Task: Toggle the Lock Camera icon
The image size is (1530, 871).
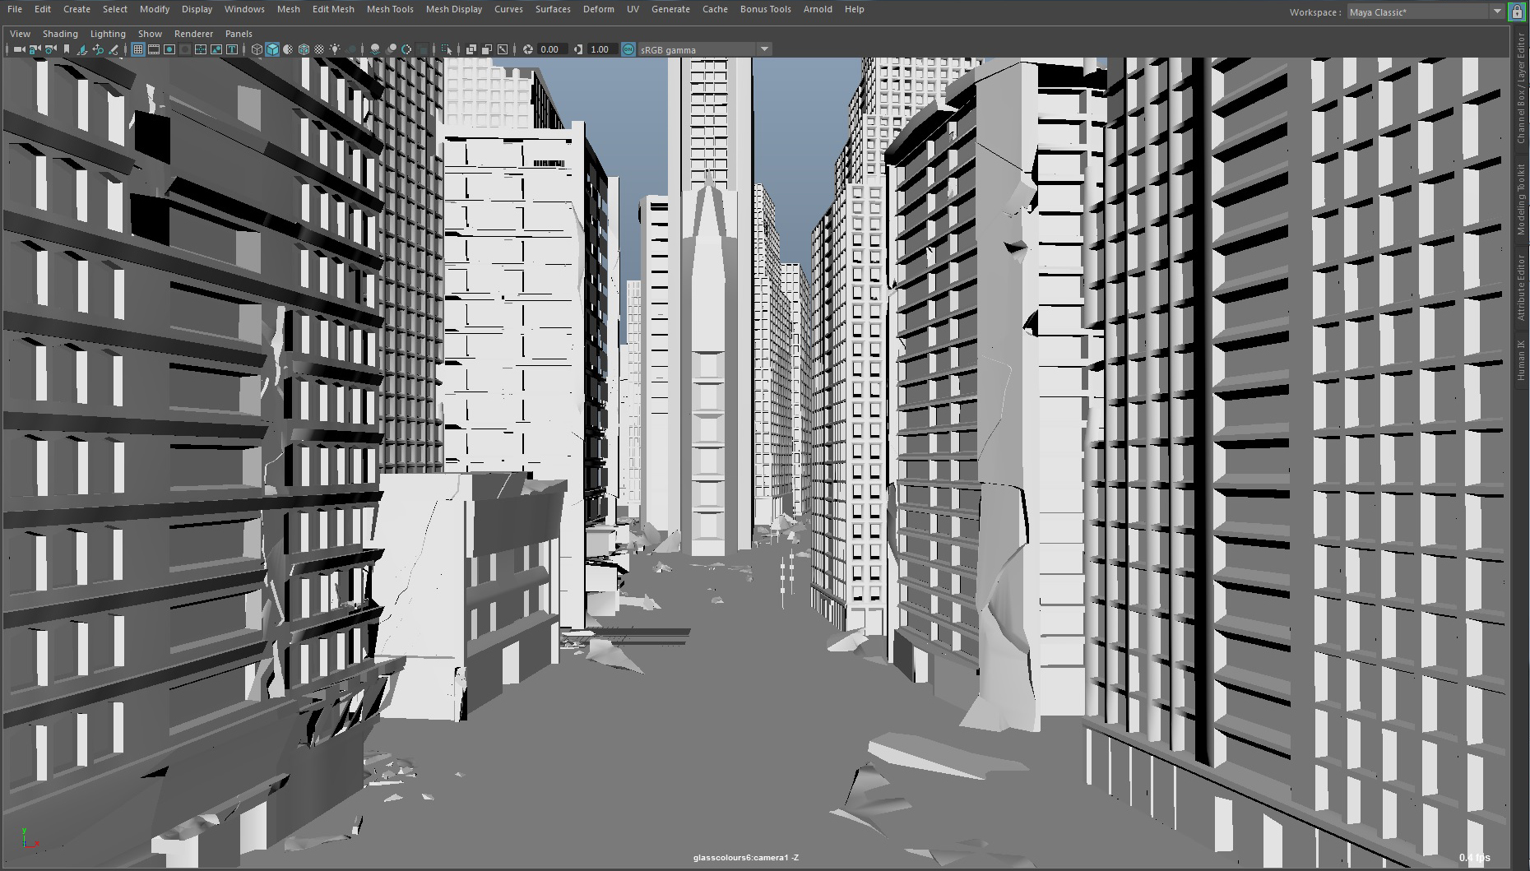Action: tap(35, 49)
